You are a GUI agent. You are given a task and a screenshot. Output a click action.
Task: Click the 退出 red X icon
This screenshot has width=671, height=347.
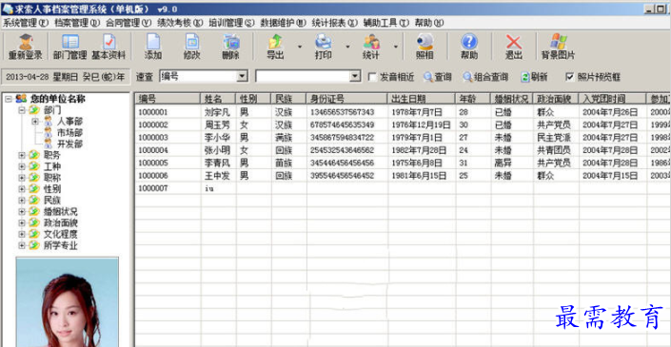(x=514, y=47)
